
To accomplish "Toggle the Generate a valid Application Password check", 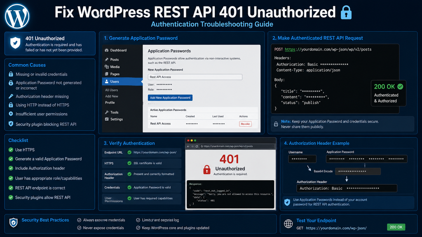I will click(11, 159).
